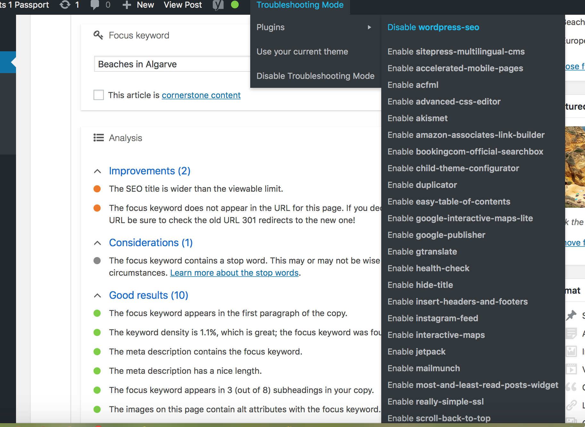Select Enable instagram-feed
The height and width of the screenshot is (427, 585).
pyautogui.click(x=433, y=318)
